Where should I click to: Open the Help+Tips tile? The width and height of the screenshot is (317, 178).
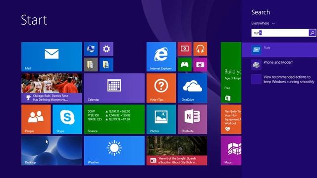click(161, 88)
